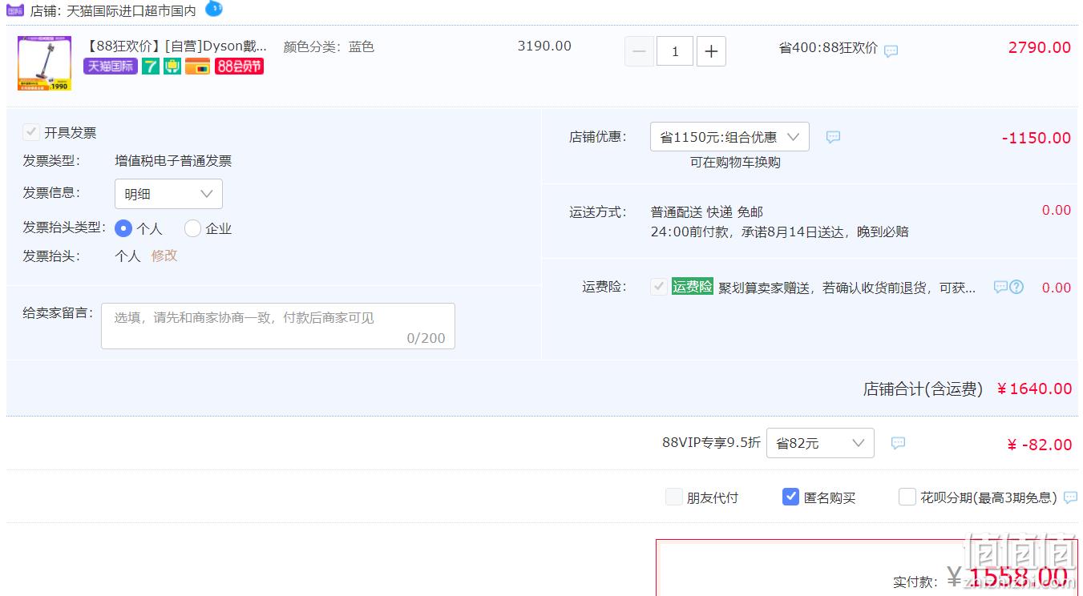
Task: Click 普通配送 快递 免邮 shipping text
Action: pos(707,211)
